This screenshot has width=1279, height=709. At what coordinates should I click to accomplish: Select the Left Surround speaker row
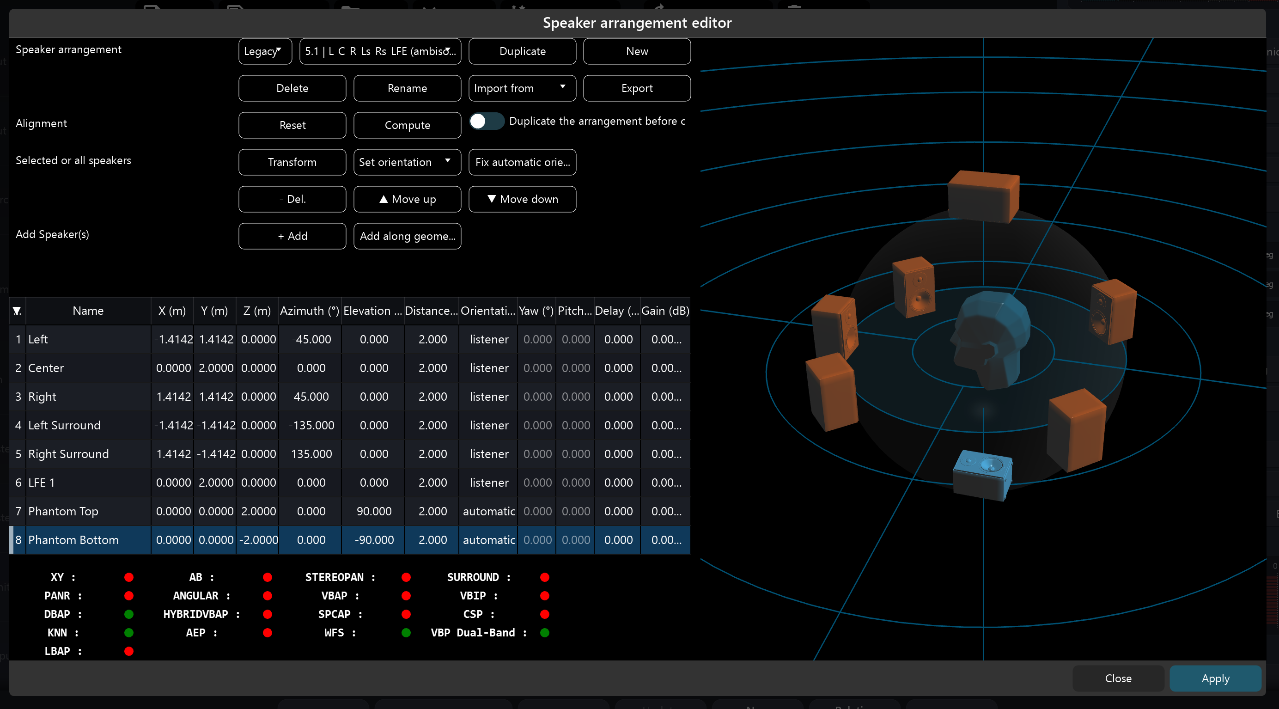pyautogui.click(x=65, y=426)
